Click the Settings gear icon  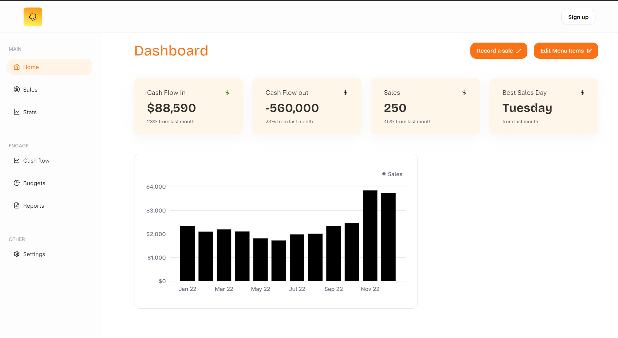click(x=17, y=254)
